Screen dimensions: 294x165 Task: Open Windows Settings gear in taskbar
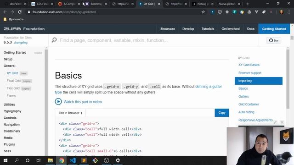click(118, 160)
